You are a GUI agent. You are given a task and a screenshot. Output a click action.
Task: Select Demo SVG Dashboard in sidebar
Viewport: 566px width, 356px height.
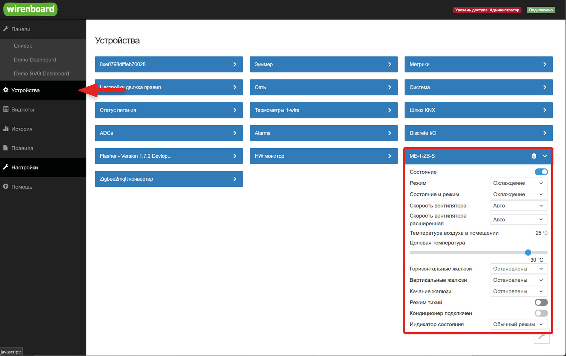[41, 74]
